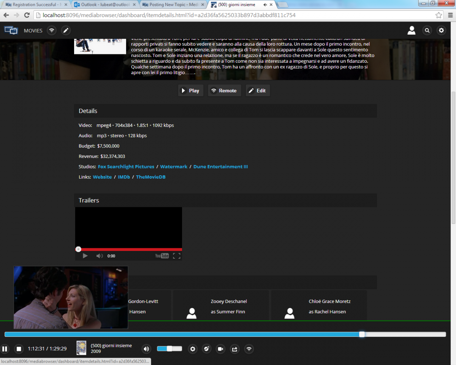456x365 pixels.
Task: Click the browser forward arrow
Action: (x=16, y=15)
